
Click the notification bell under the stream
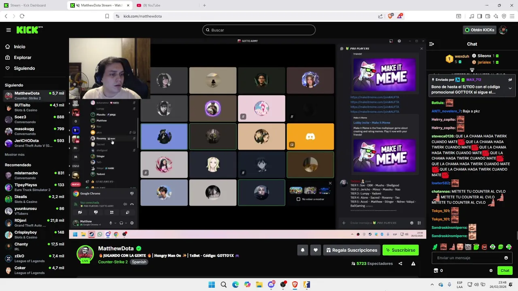tap(302, 250)
